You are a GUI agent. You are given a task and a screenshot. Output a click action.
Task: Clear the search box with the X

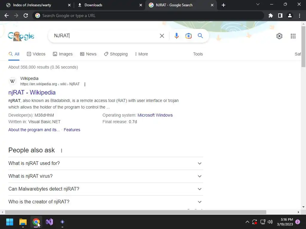click(x=162, y=36)
